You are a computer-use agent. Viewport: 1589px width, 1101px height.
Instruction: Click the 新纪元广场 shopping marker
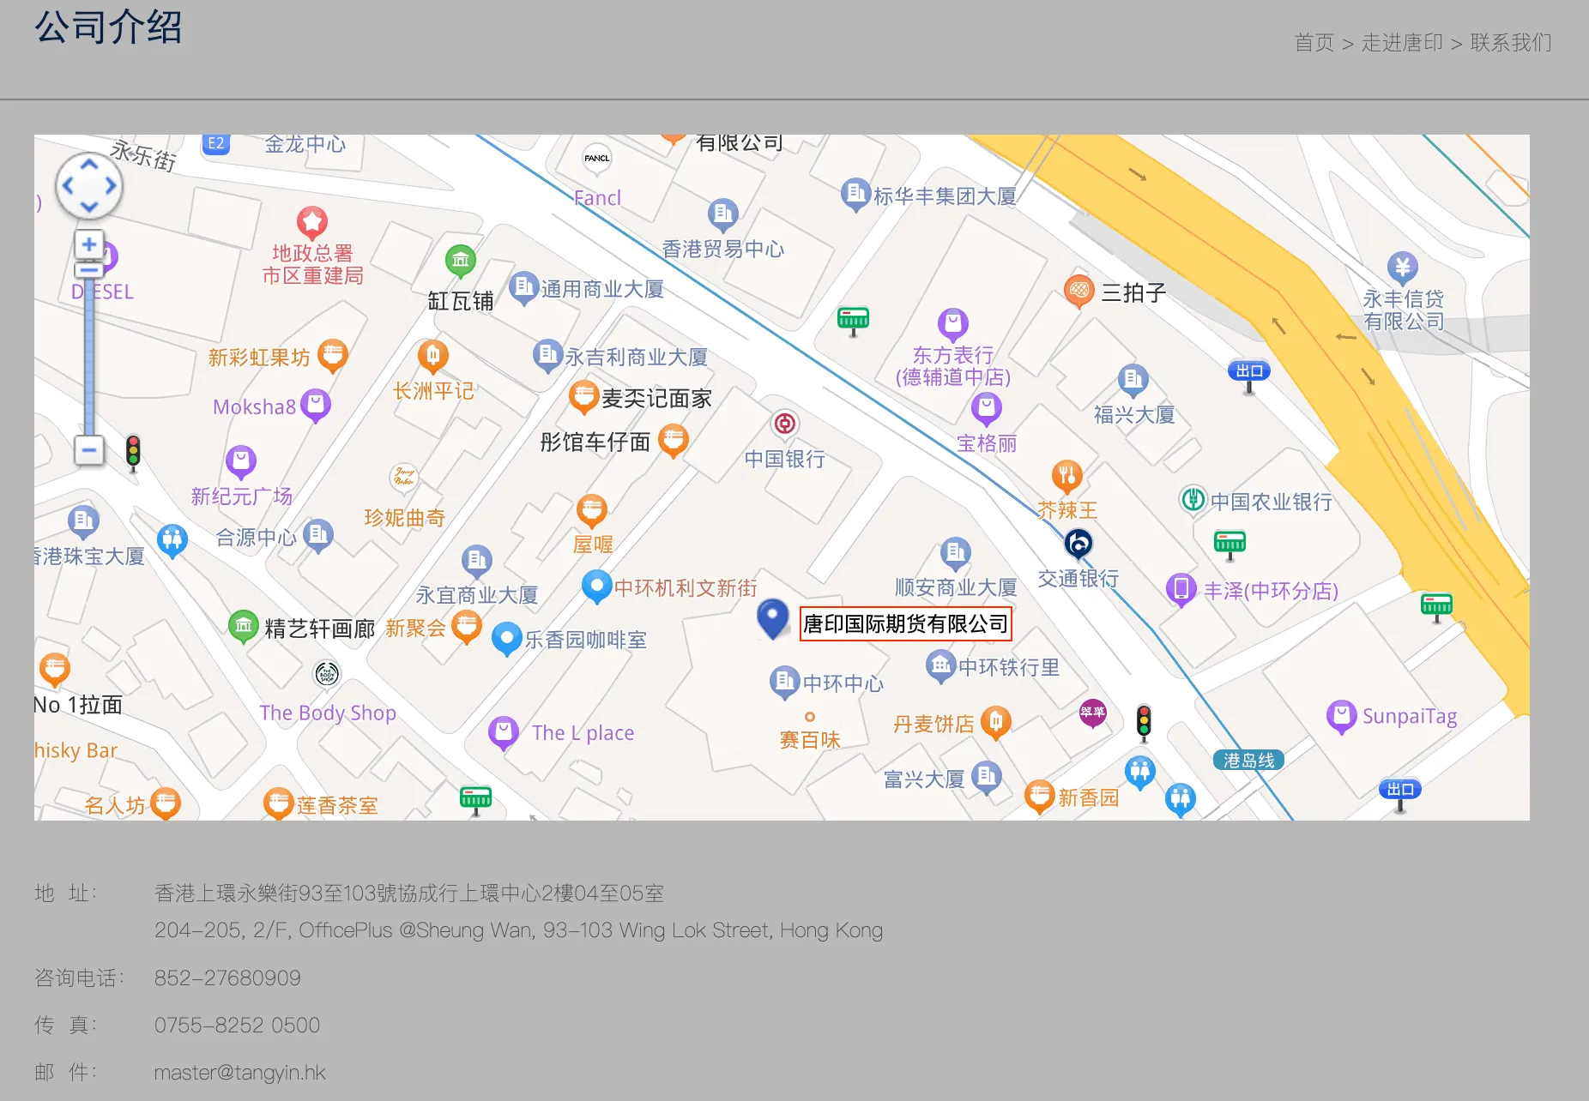click(241, 462)
